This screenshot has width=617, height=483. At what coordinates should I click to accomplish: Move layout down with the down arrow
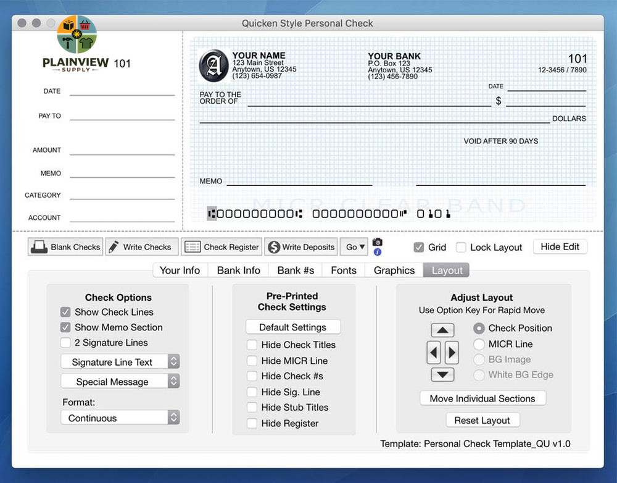click(x=442, y=375)
